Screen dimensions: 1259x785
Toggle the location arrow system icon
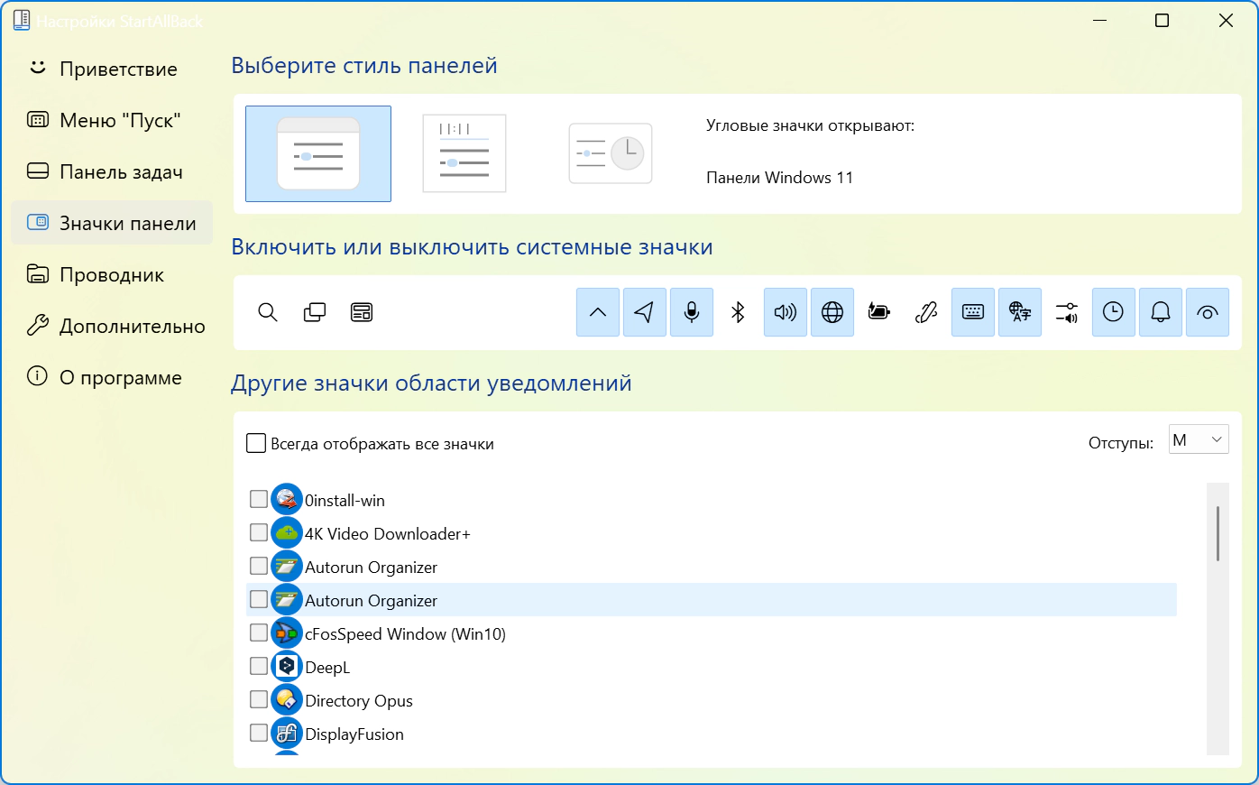point(645,312)
